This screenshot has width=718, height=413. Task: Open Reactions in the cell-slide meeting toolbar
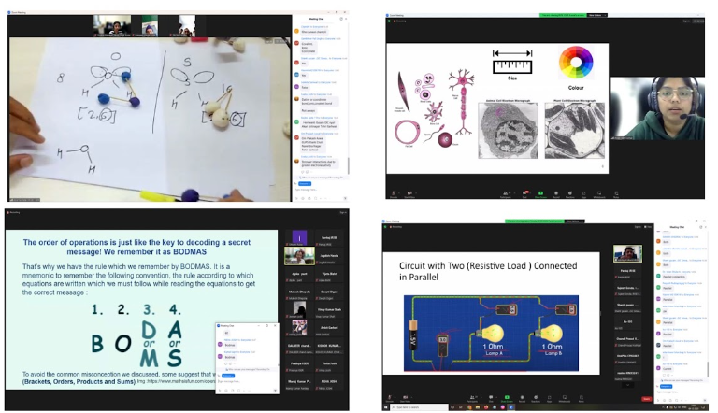click(x=569, y=192)
